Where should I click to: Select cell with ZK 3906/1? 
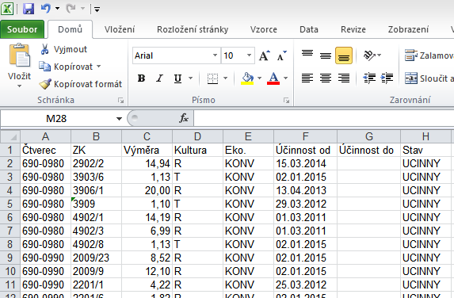[x=96, y=190]
